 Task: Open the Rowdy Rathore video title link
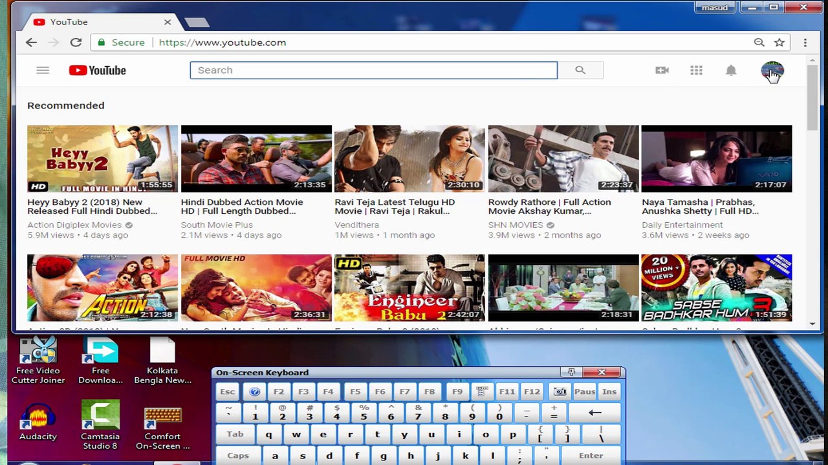550,207
